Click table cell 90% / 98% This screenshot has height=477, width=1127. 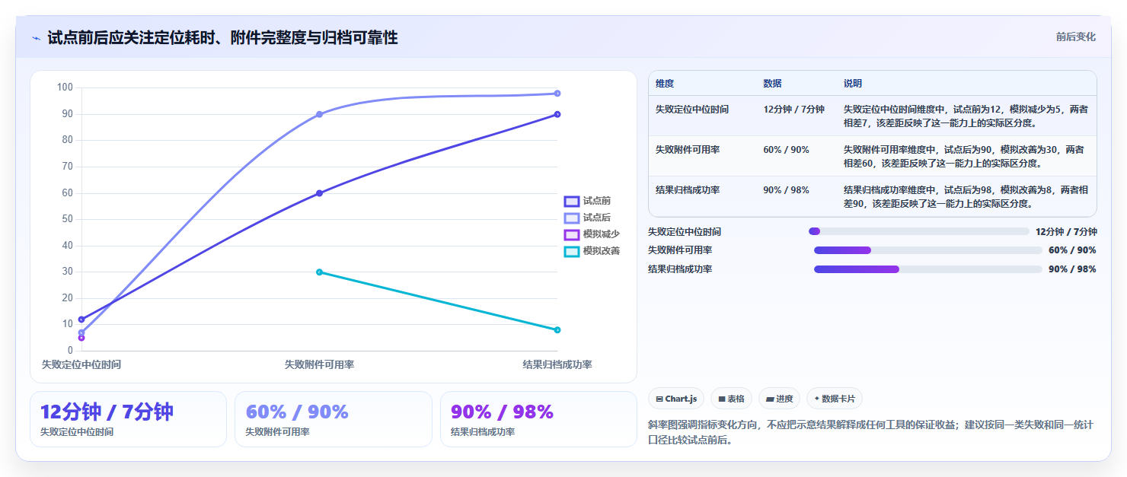(786, 190)
